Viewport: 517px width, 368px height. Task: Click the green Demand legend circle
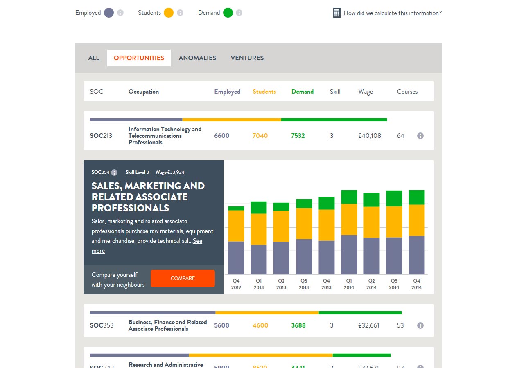tap(228, 13)
